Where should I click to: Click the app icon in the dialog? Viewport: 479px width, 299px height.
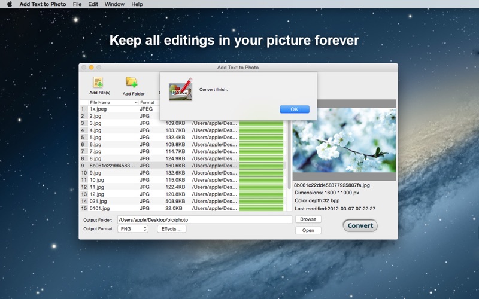181,89
